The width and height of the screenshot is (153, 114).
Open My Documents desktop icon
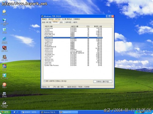pyautogui.click(x=4, y=12)
